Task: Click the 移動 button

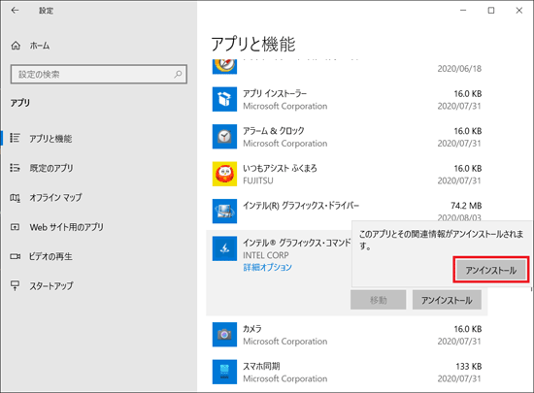Action: pos(378,300)
